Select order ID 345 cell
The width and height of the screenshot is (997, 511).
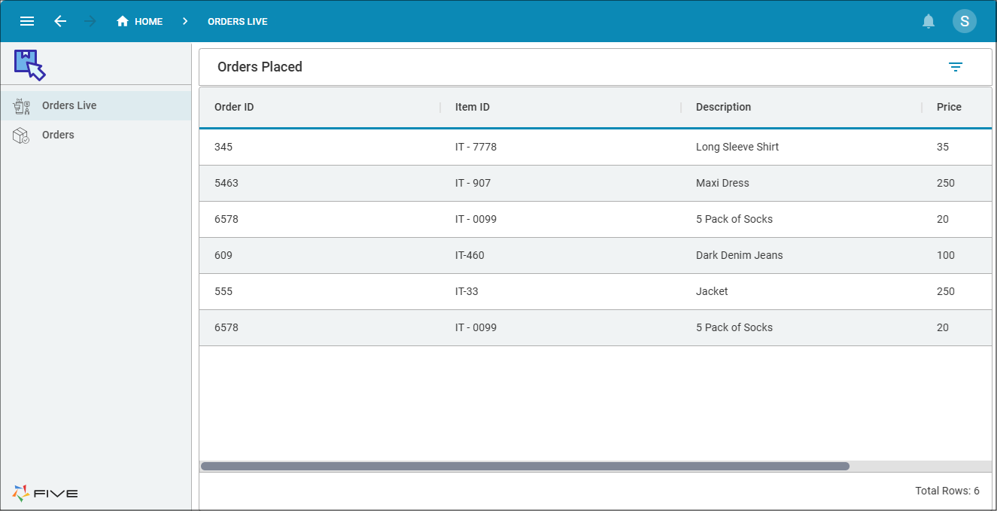pos(223,147)
